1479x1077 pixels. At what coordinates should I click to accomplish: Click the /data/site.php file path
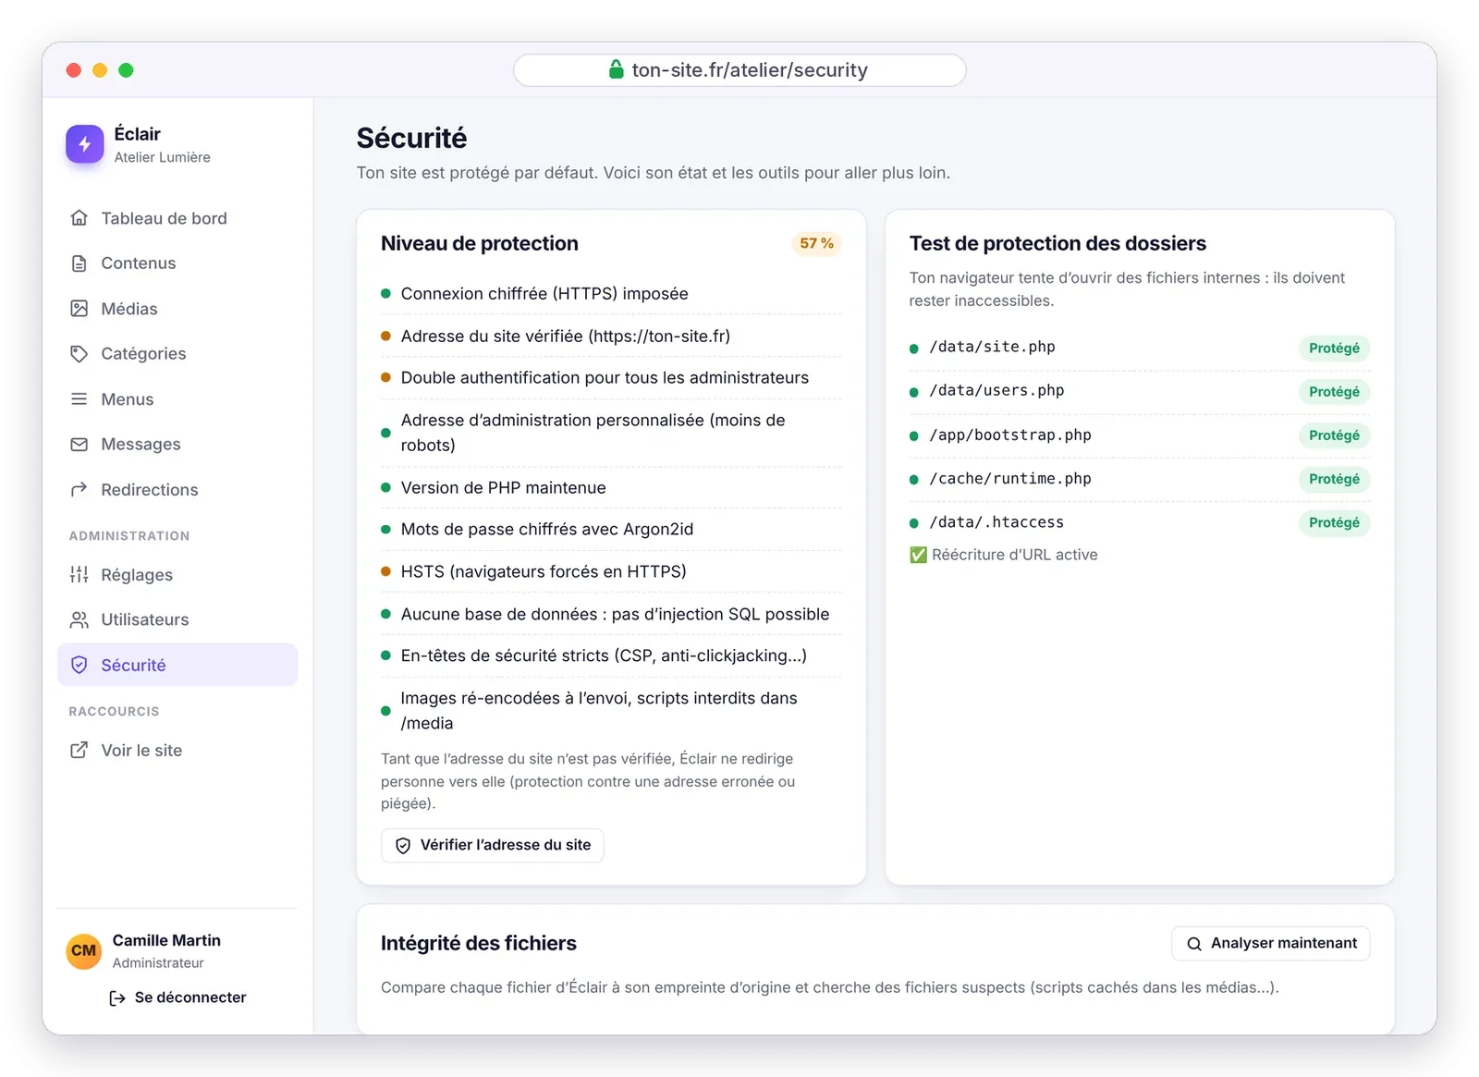tap(992, 347)
